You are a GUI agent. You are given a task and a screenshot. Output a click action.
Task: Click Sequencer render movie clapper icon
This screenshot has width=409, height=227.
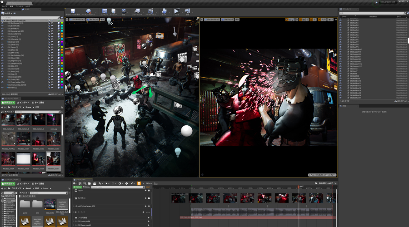95,183
